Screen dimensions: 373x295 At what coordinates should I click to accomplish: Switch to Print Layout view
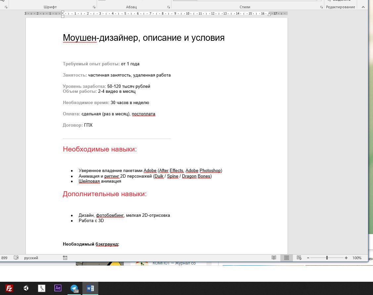click(x=286, y=258)
